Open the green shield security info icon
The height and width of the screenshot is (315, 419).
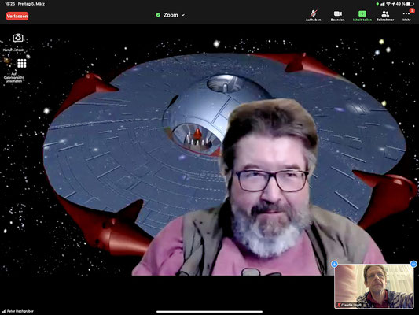click(158, 15)
